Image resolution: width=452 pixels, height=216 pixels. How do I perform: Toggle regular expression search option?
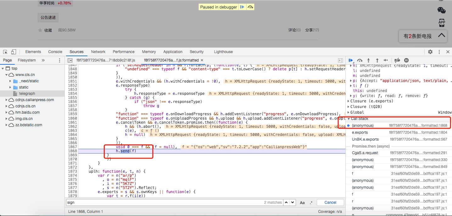click(311, 202)
